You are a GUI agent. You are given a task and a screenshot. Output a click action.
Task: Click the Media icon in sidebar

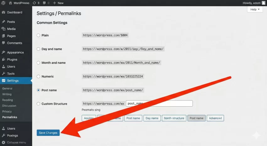[3, 29]
